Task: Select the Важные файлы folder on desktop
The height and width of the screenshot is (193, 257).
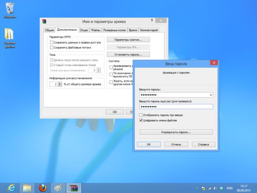Action: coord(10,38)
